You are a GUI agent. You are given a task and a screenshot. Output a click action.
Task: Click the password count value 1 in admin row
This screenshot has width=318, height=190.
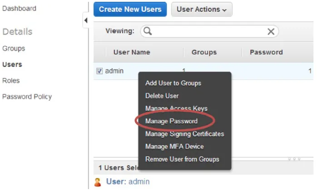coord(310,71)
